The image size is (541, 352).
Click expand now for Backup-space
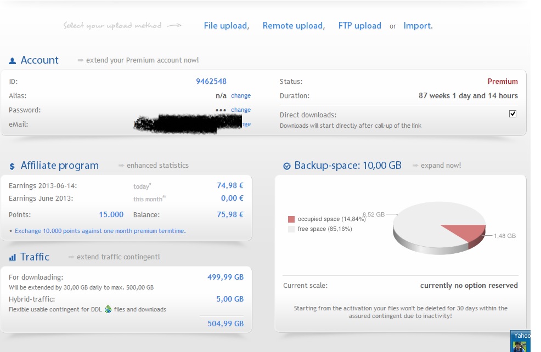point(441,166)
